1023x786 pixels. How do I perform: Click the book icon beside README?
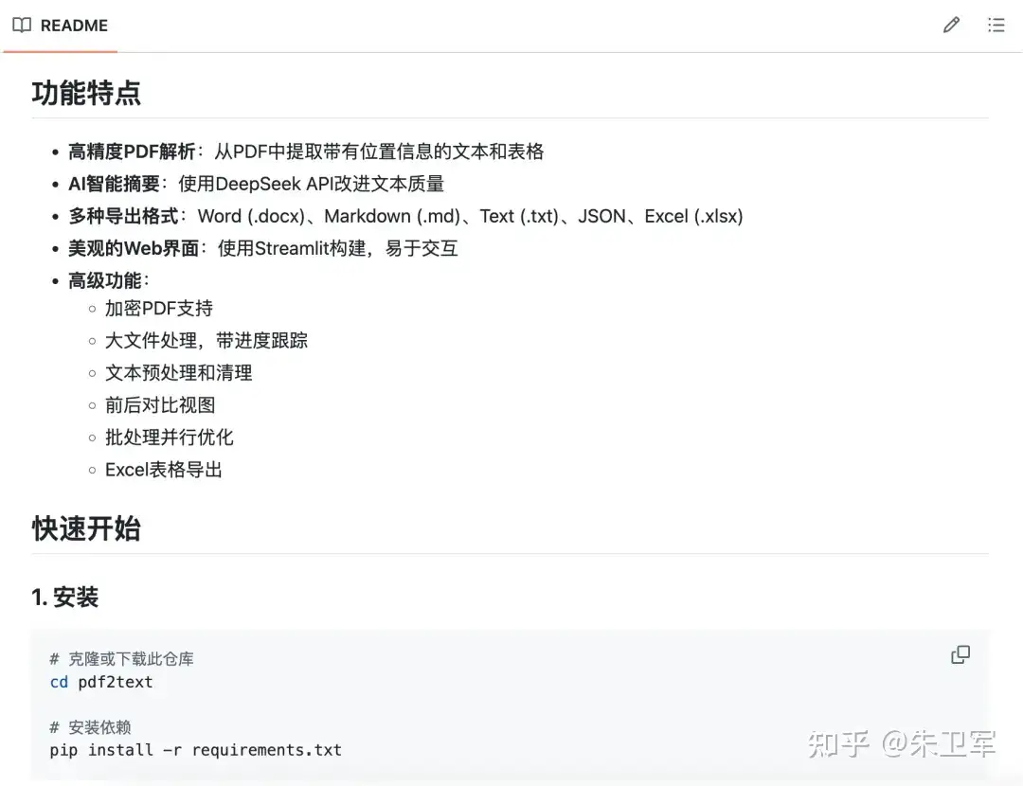pyautogui.click(x=22, y=26)
